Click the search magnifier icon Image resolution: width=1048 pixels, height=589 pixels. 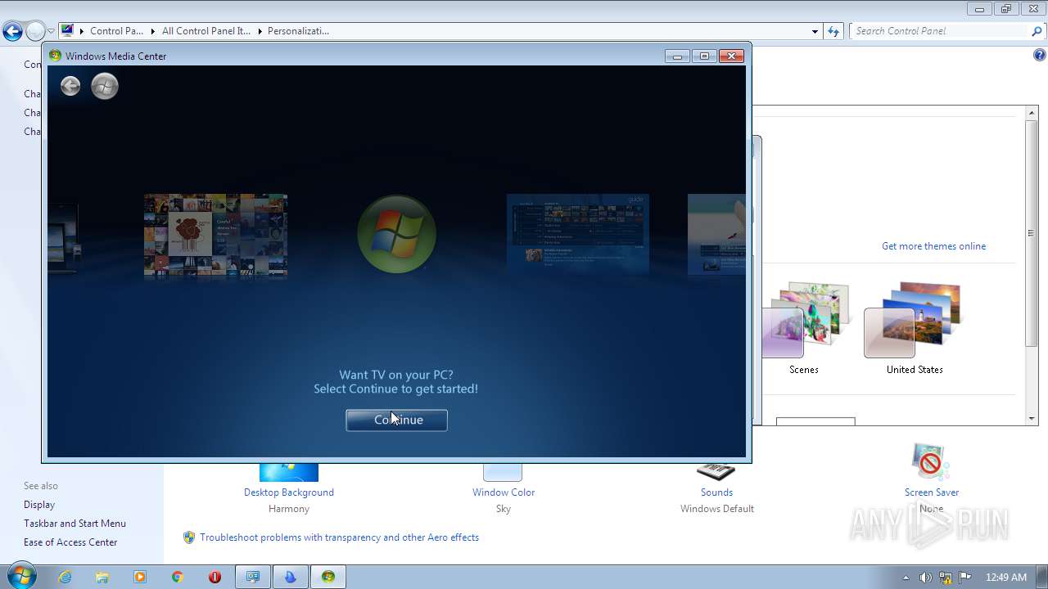point(1037,31)
